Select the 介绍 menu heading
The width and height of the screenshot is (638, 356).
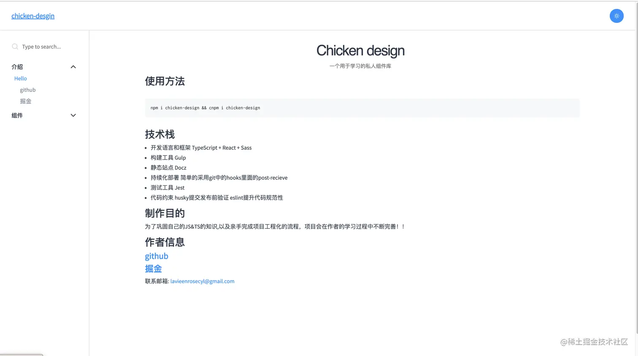(17, 67)
